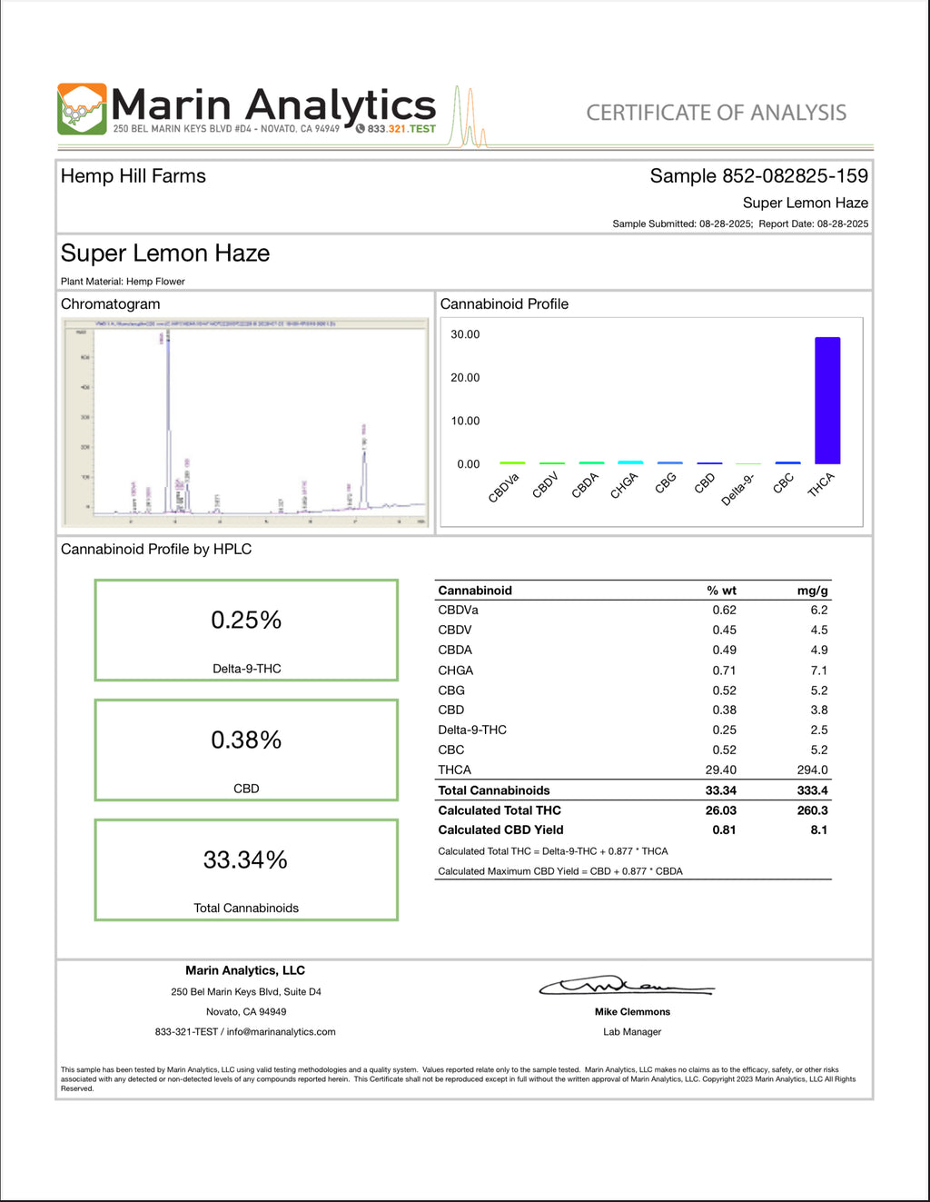Image resolution: width=930 pixels, height=1202 pixels.
Task: Click the info@marinanalytics.com contact line
Action: click(x=245, y=1032)
